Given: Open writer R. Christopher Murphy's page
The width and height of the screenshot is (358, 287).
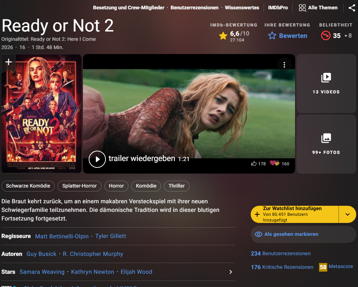Looking at the screenshot, I should tap(93, 254).
